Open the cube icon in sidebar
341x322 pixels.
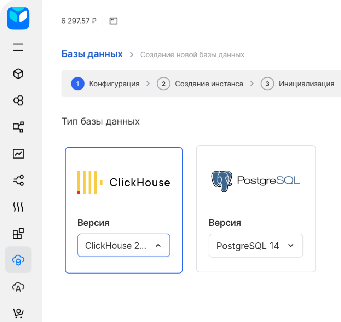tap(18, 74)
